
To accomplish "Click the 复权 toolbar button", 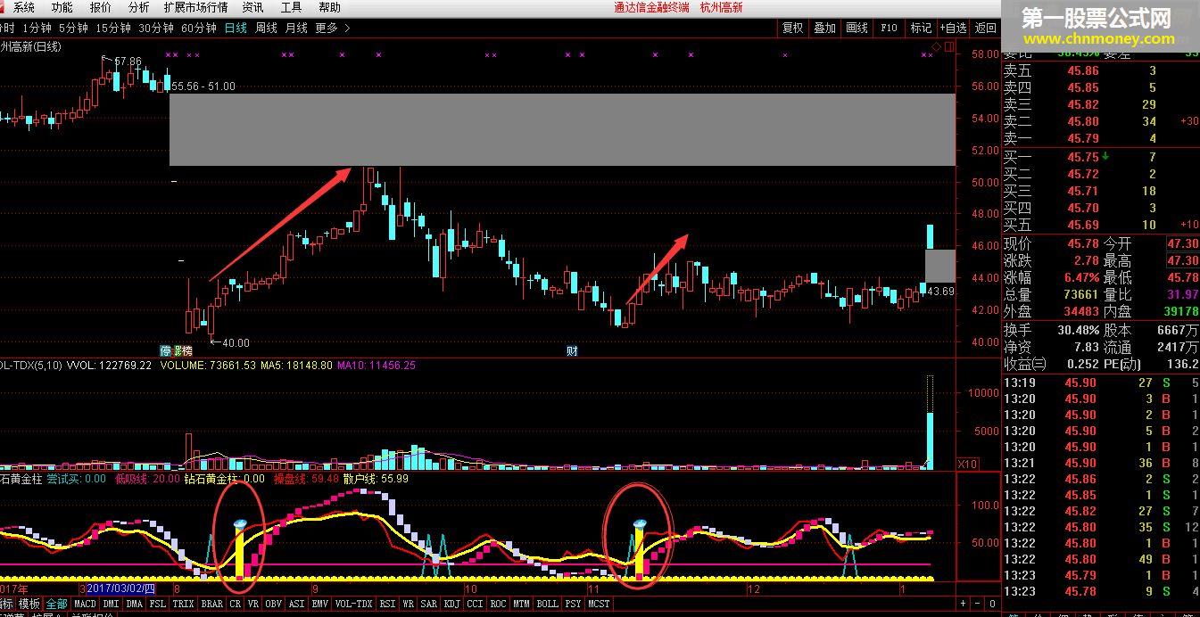I will (x=793, y=28).
